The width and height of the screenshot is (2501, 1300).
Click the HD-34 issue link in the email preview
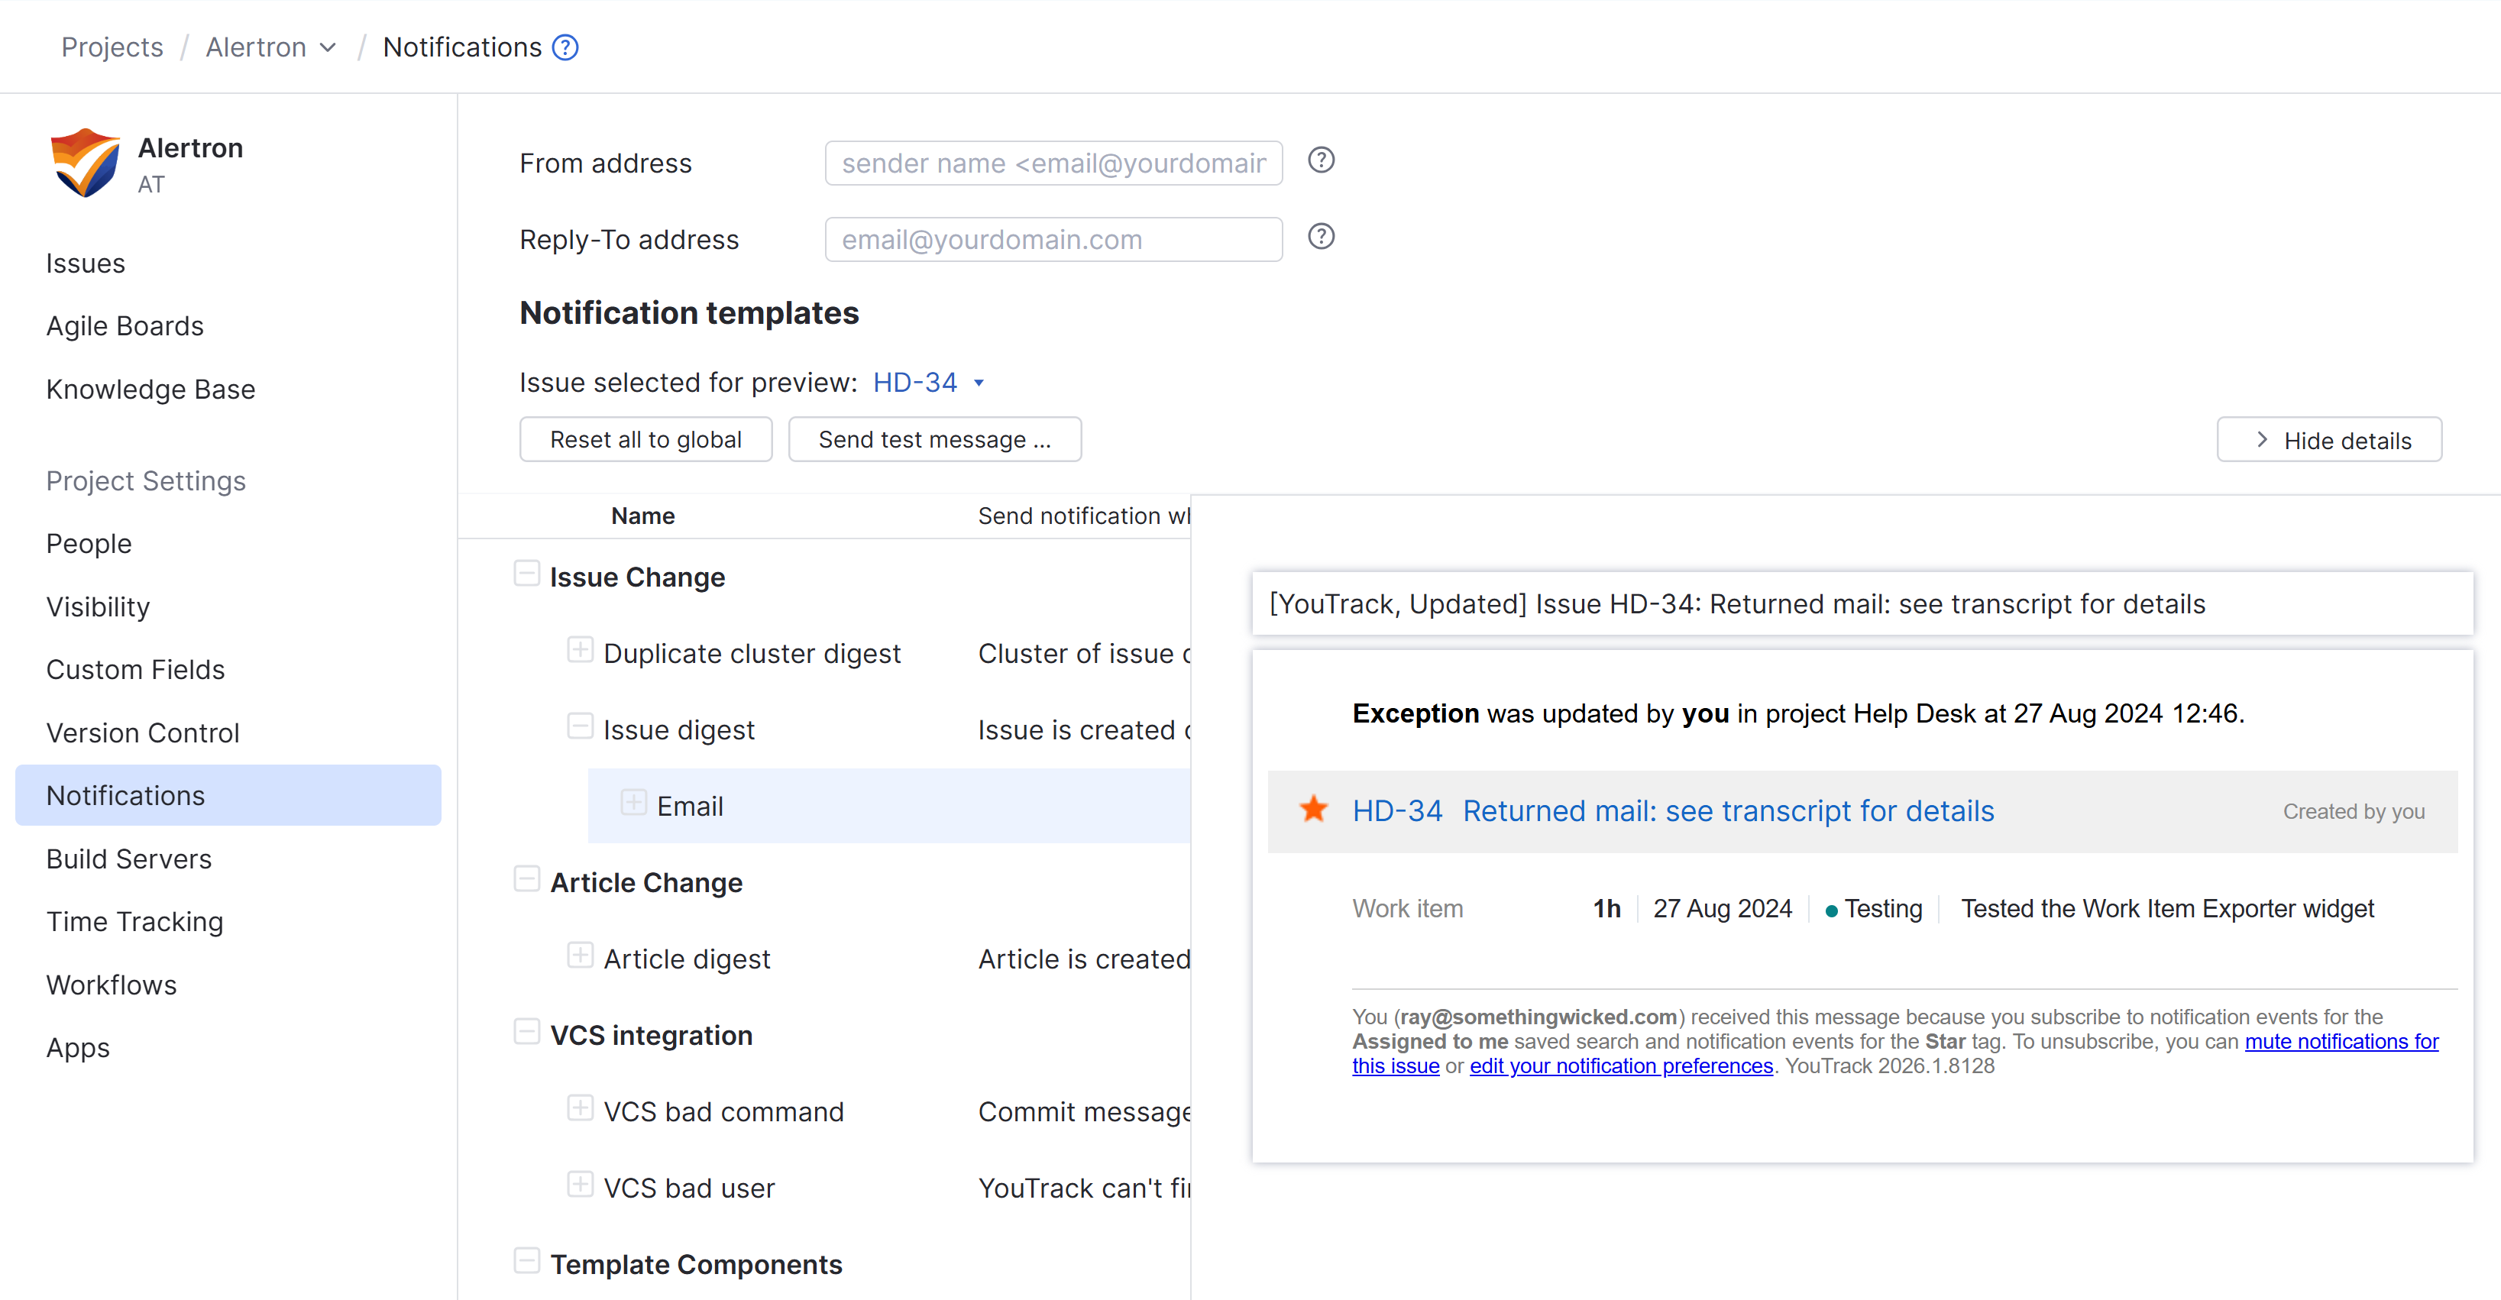coord(1398,810)
